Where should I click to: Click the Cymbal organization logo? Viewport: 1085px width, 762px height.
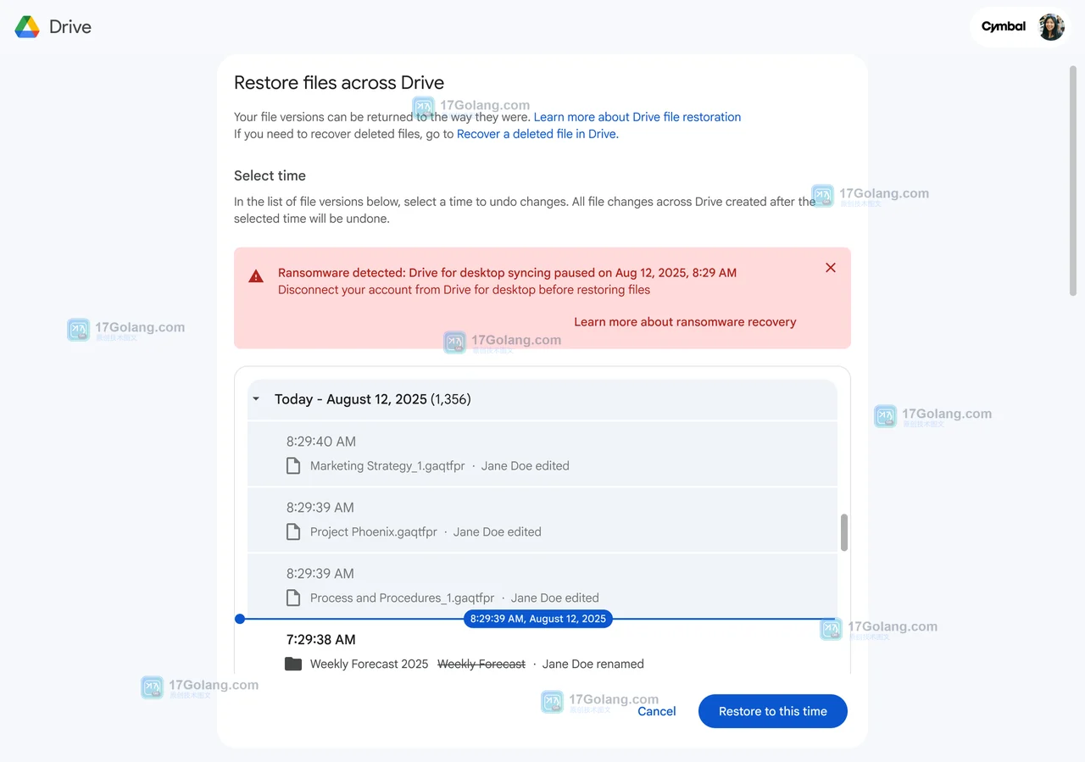point(1004,26)
